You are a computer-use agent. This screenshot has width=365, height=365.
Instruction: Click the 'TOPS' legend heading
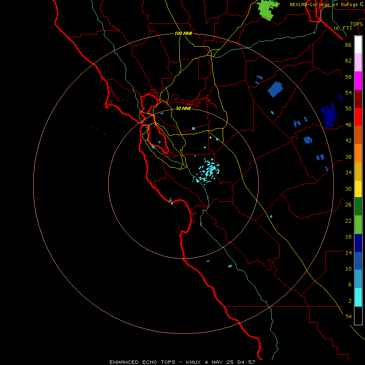pos(356,24)
